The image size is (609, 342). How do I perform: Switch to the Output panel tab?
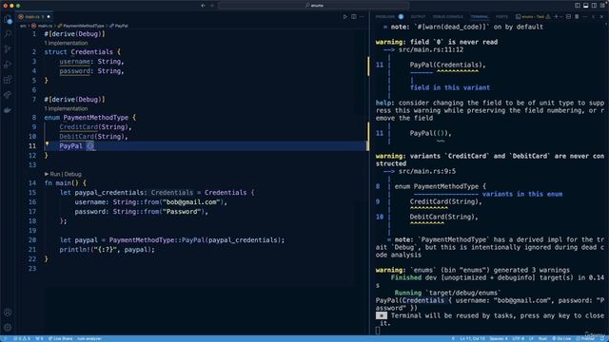coord(418,17)
